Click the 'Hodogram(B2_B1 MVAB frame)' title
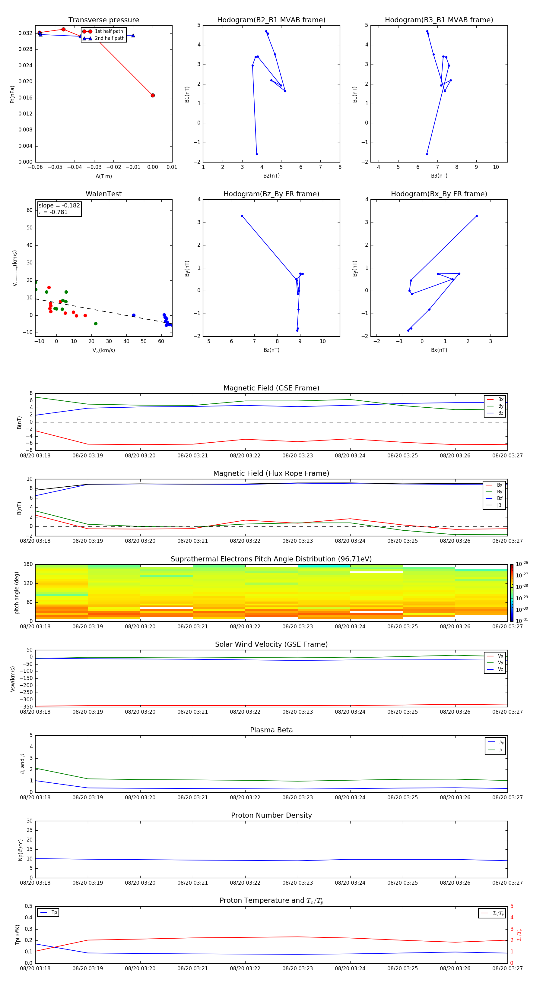 [x=271, y=20]
